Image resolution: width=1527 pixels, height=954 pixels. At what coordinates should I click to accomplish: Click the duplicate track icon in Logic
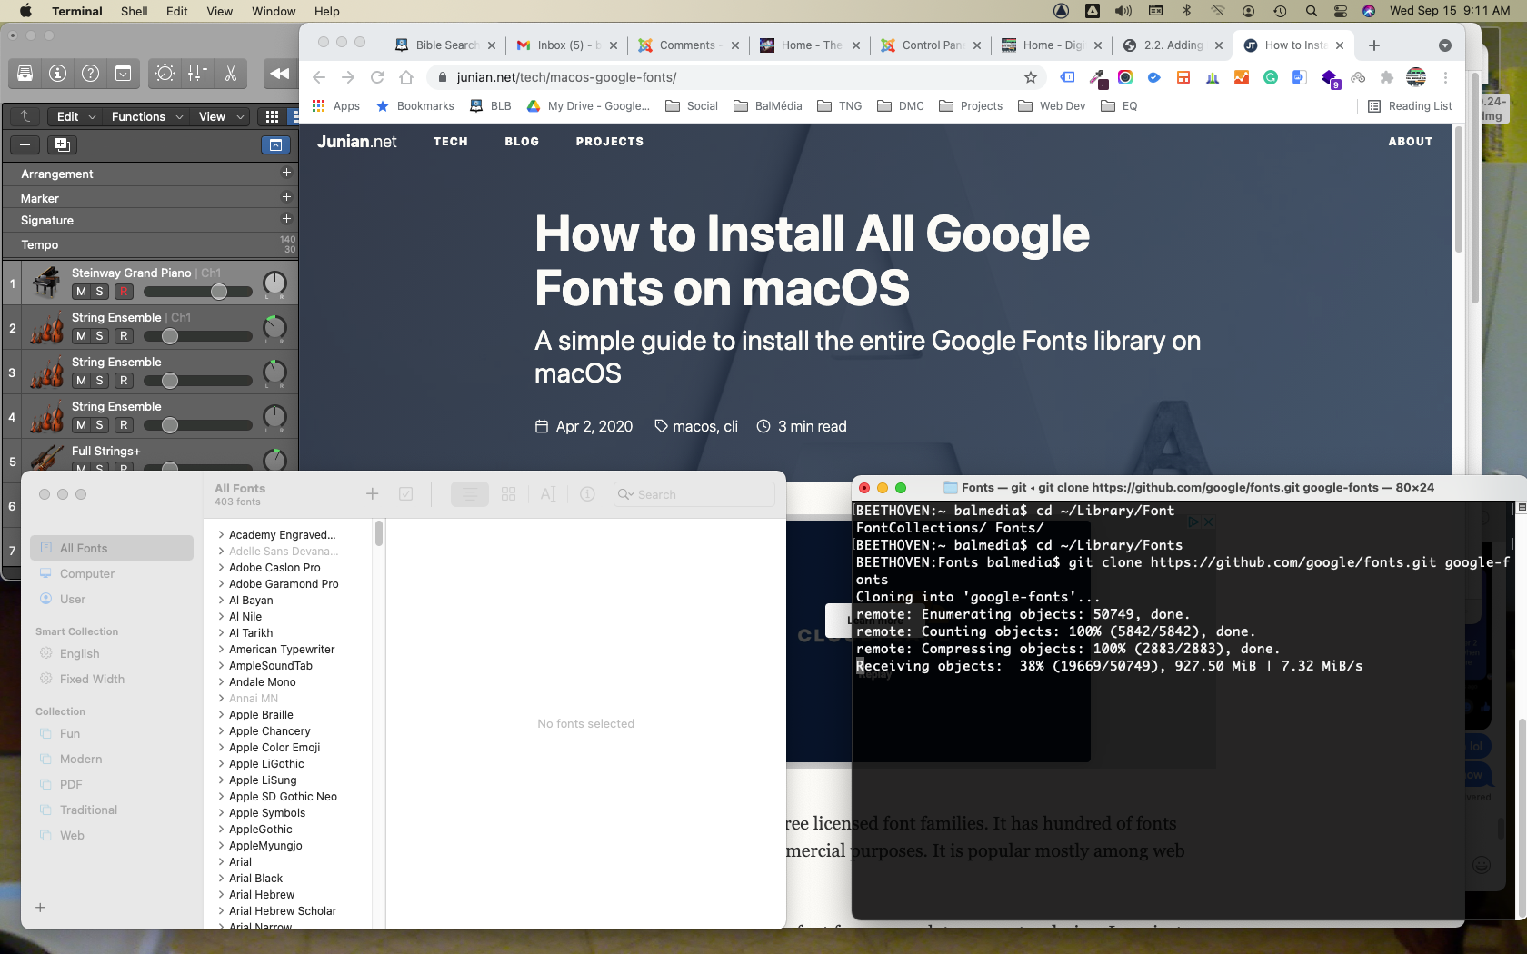(x=62, y=144)
